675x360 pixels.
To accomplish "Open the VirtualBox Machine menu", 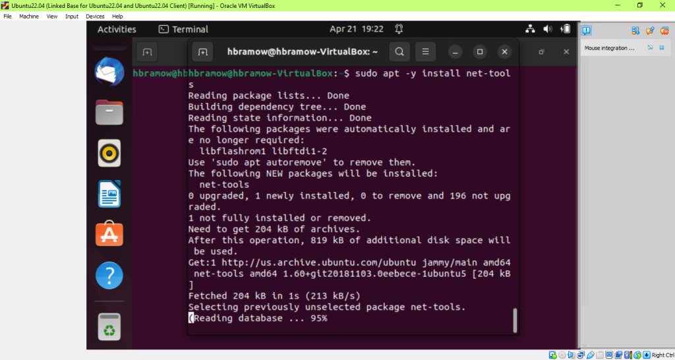I will (x=29, y=16).
